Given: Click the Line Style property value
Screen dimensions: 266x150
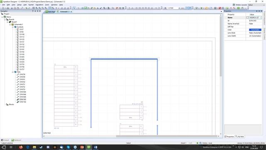Looking at the screenshot, I should [255, 33].
